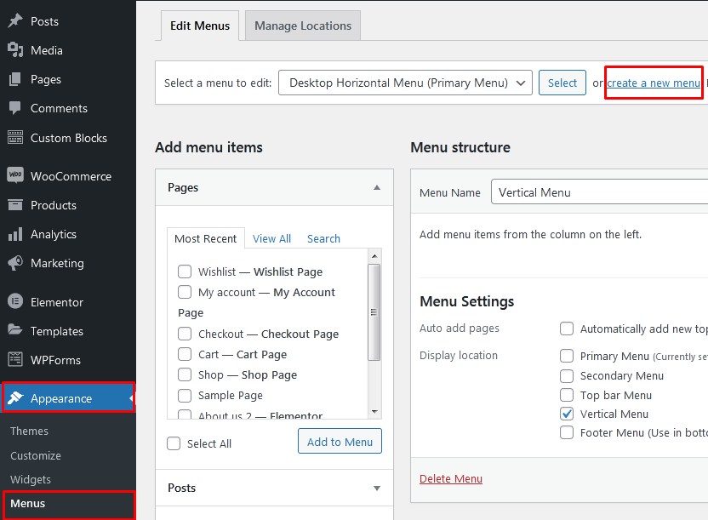Collapse the Pages panel arrow

tap(377, 187)
